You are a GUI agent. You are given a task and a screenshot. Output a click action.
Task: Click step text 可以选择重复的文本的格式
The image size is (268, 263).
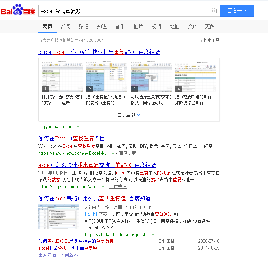tap(151, 100)
